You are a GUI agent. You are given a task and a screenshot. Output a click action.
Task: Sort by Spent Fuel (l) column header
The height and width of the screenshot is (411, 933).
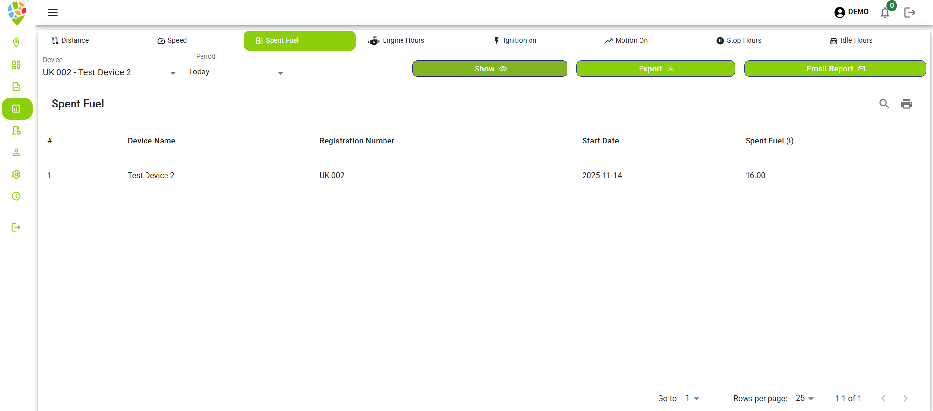click(x=769, y=141)
